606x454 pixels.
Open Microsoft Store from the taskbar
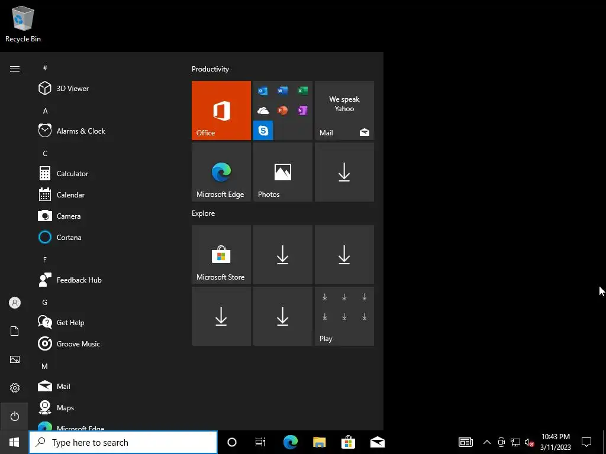pyautogui.click(x=348, y=442)
